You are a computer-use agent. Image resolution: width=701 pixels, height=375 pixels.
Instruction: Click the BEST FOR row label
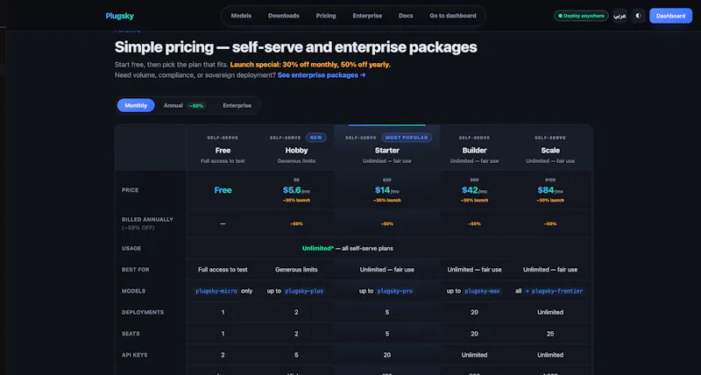click(x=136, y=270)
